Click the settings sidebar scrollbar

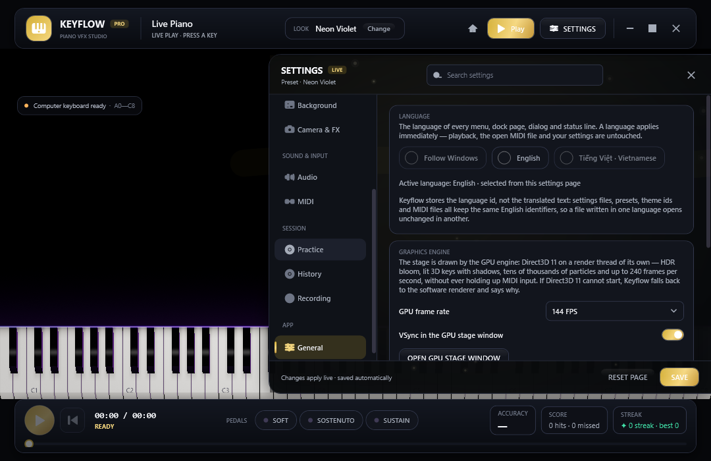(x=374, y=271)
